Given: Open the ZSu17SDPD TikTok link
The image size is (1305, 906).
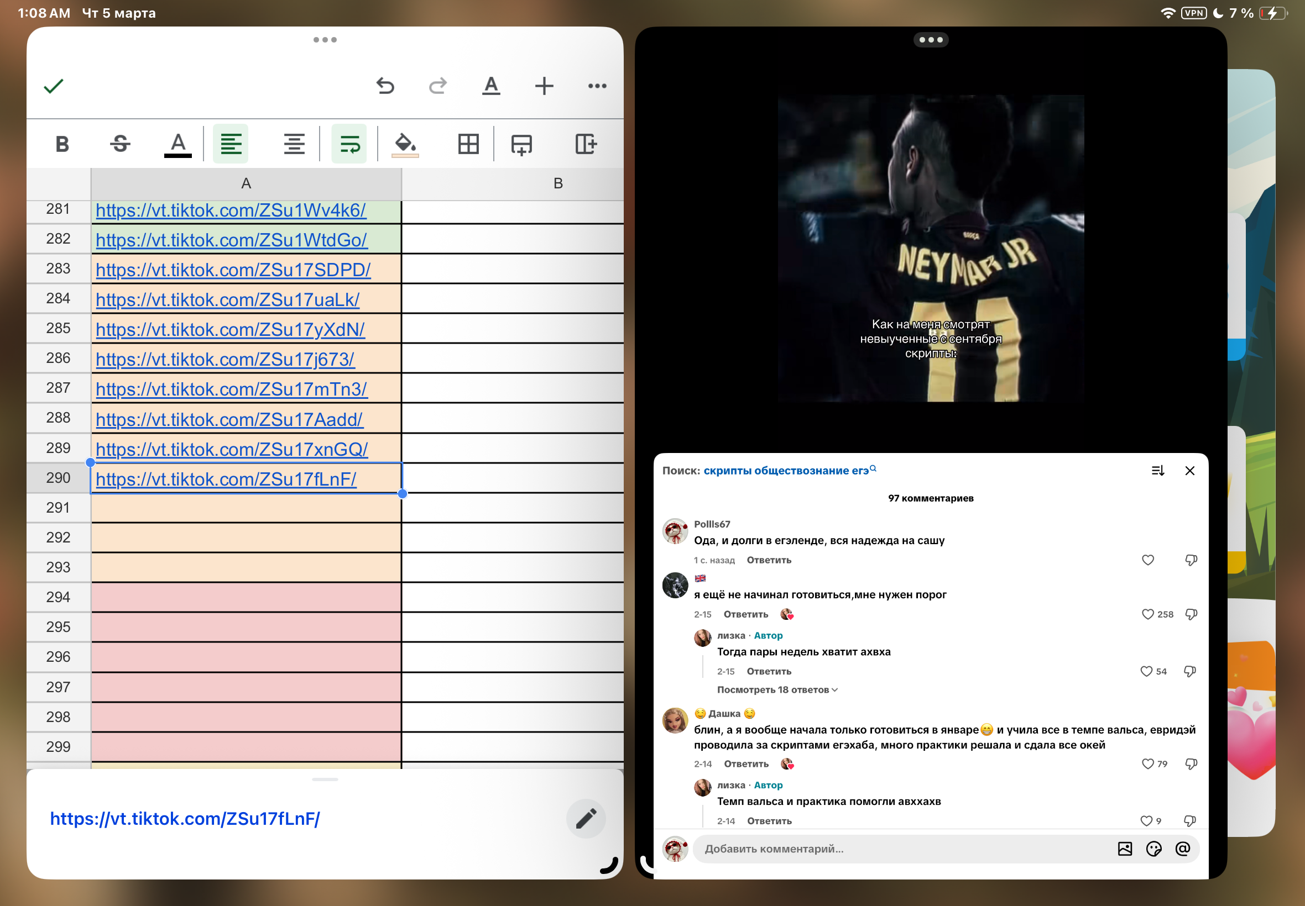Looking at the screenshot, I should pos(233,270).
